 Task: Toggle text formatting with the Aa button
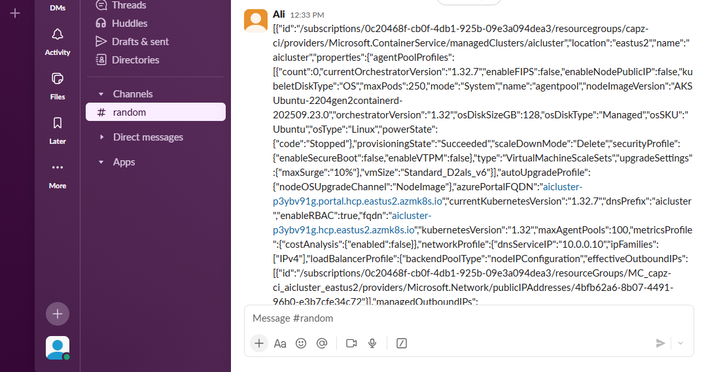point(280,343)
